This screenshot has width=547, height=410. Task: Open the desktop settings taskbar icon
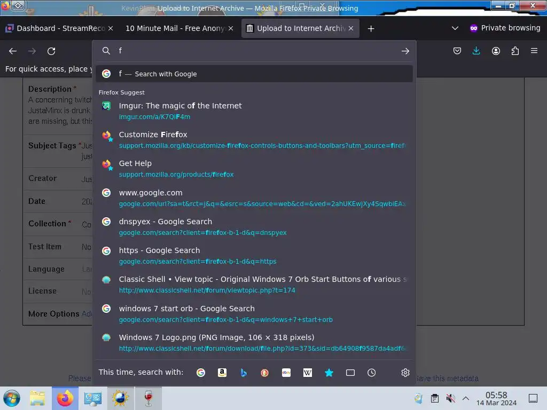coord(93,398)
